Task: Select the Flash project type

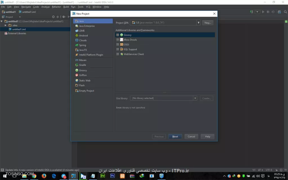Action: pos(93,85)
